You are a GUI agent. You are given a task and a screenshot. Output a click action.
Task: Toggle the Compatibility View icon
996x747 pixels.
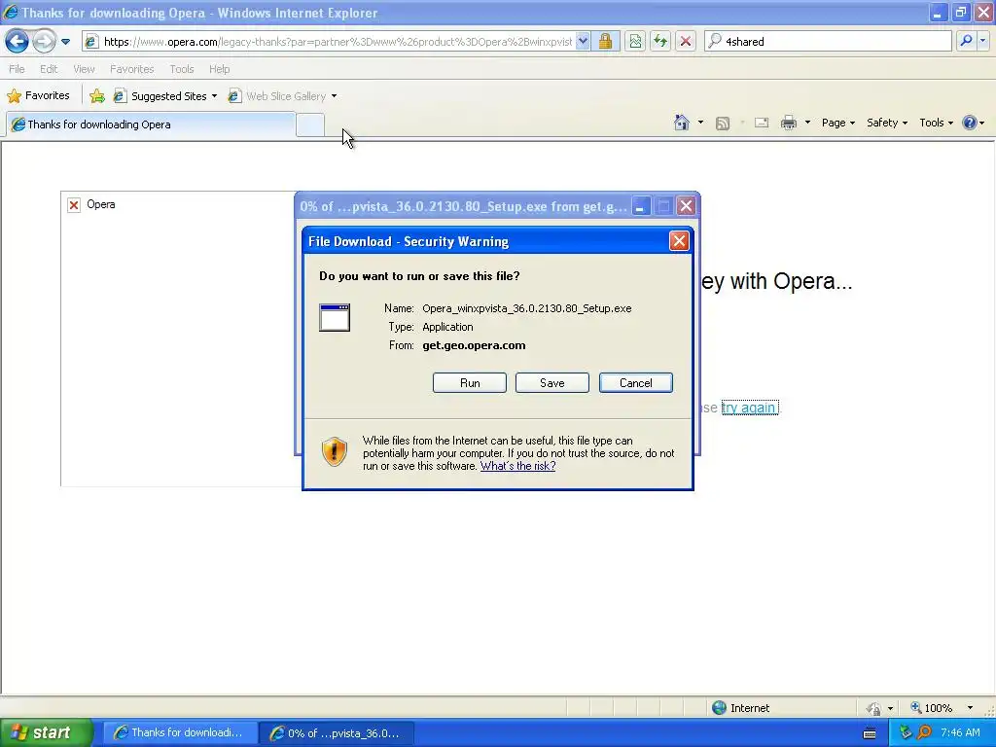click(635, 42)
